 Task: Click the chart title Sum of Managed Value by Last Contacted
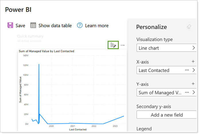(46, 51)
